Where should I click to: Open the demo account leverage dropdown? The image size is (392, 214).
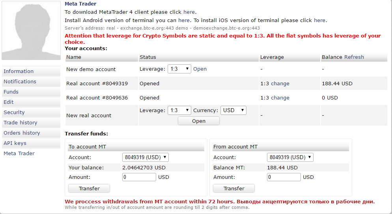pyautogui.click(x=179, y=69)
